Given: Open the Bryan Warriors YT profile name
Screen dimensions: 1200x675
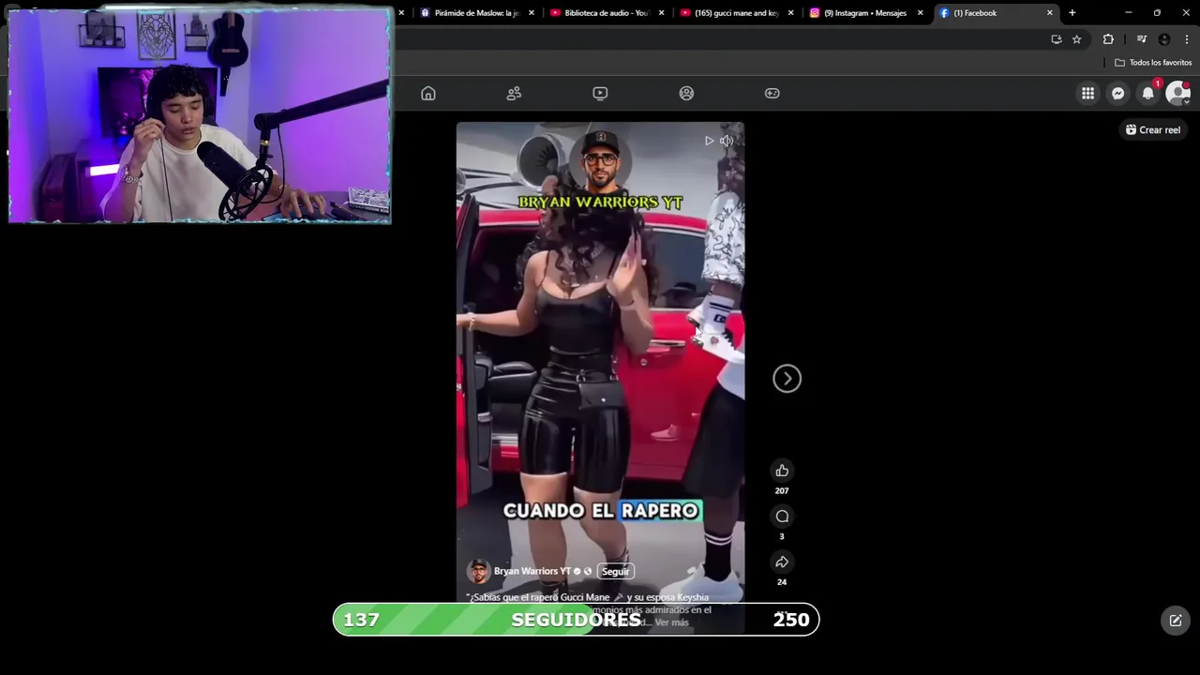Looking at the screenshot, I should 532,571.
